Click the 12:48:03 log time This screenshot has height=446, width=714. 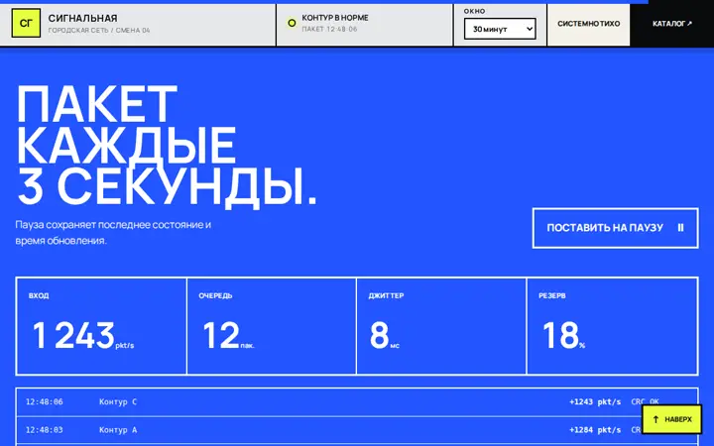tap(45, 430)
